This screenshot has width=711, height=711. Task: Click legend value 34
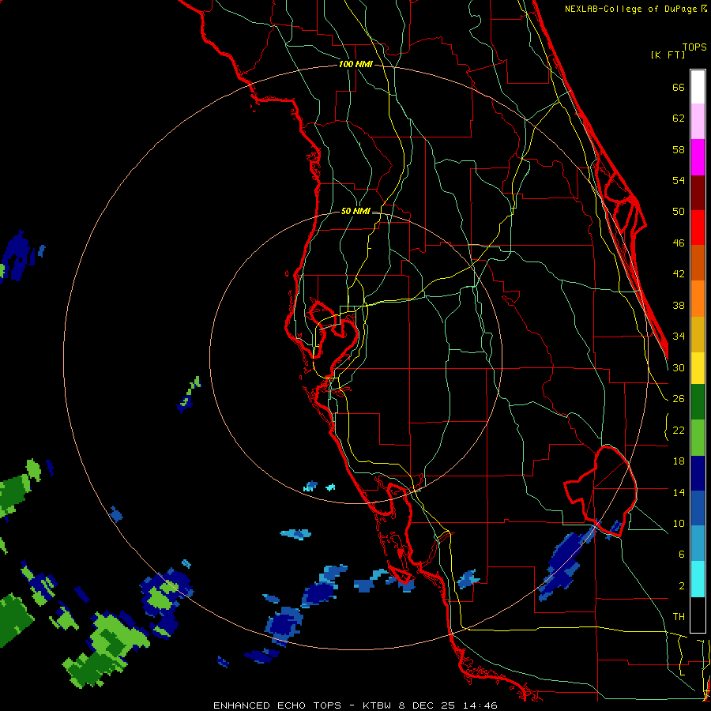(679, 337)
